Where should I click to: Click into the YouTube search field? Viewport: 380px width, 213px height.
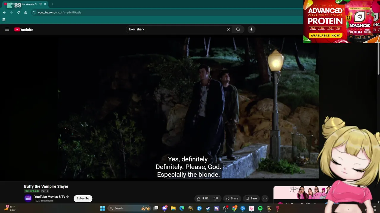[177, 29]
